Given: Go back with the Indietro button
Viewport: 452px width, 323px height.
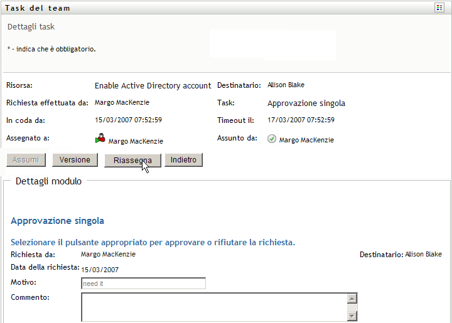Looking at the screenshot, I should click(x=184, y=160).
